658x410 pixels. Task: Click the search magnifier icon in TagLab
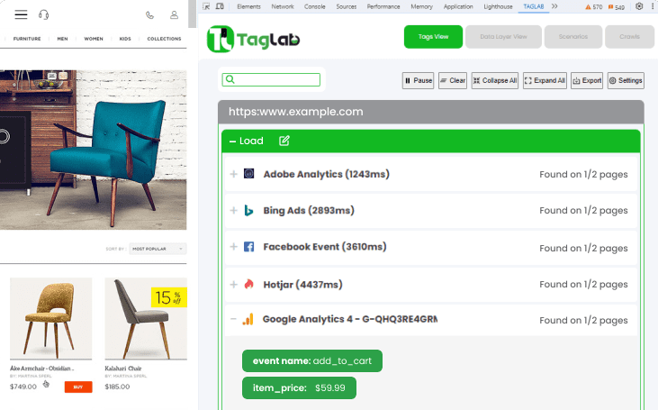pos(230,79)
